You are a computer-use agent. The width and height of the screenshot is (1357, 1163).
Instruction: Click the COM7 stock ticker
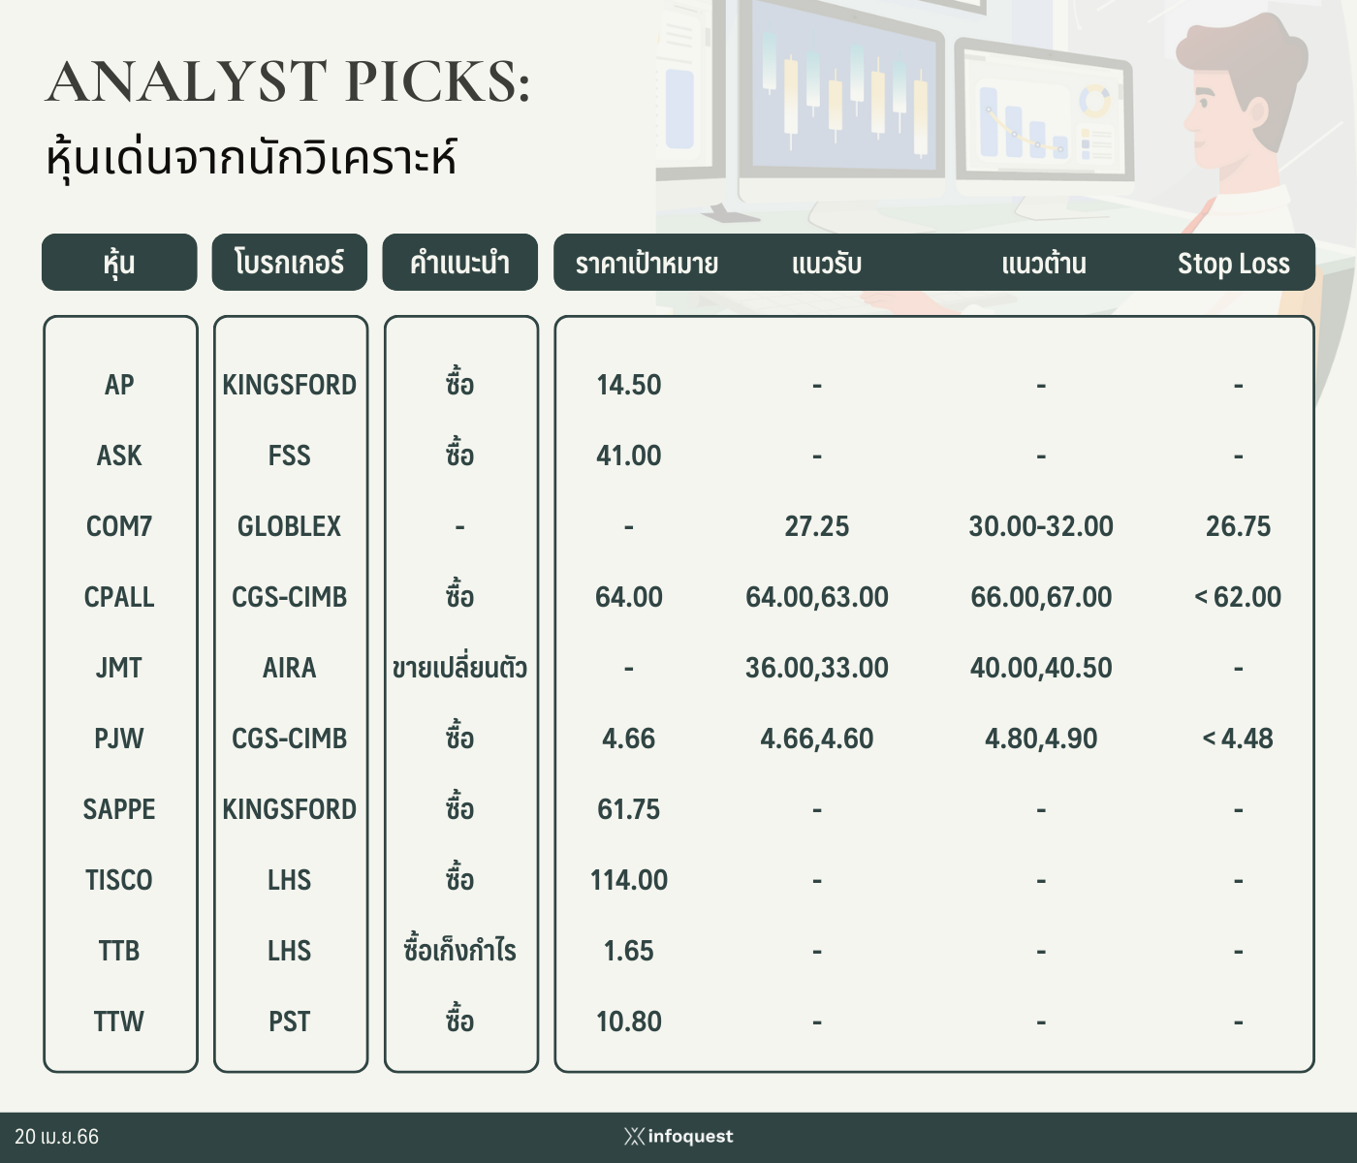pos(119,526)
